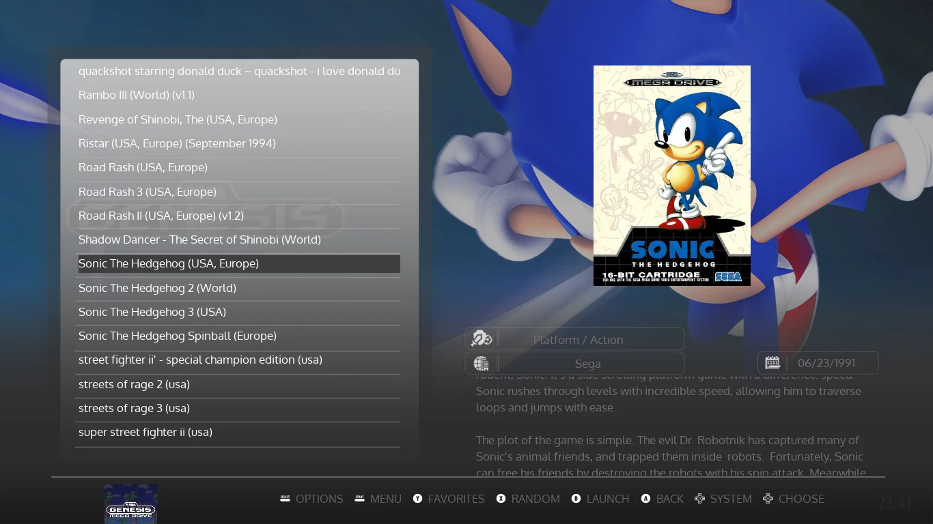This screenshot has height=524, width=933.
Task: Select Road Rash 3 (USA, Europe)
Action: coord(148,192)
